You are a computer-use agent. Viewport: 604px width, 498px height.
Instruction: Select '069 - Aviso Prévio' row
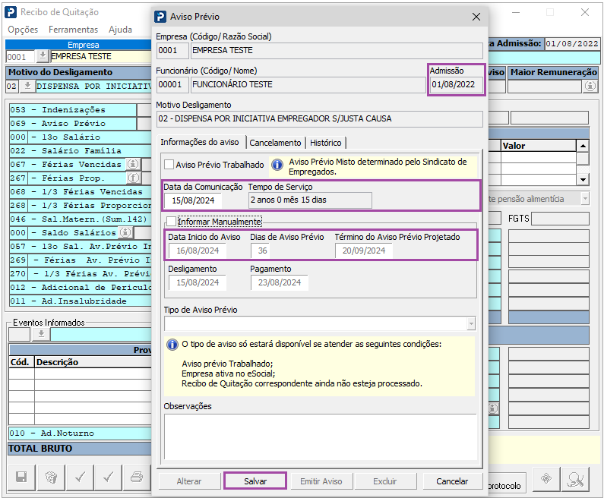pyautogui.click(x=73, y=124)
